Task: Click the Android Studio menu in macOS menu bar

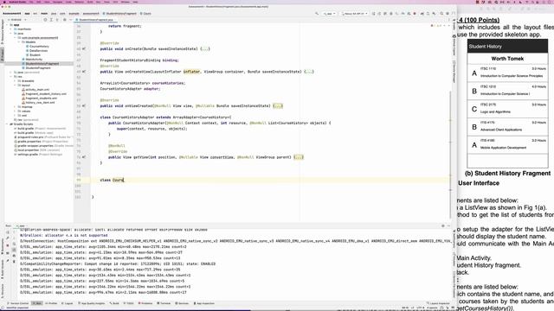Action: [x=17, y=2]
